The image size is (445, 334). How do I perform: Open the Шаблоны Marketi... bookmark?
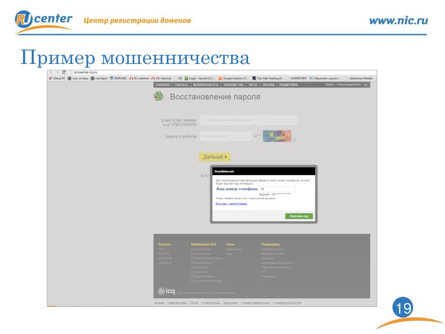point(359,78)
